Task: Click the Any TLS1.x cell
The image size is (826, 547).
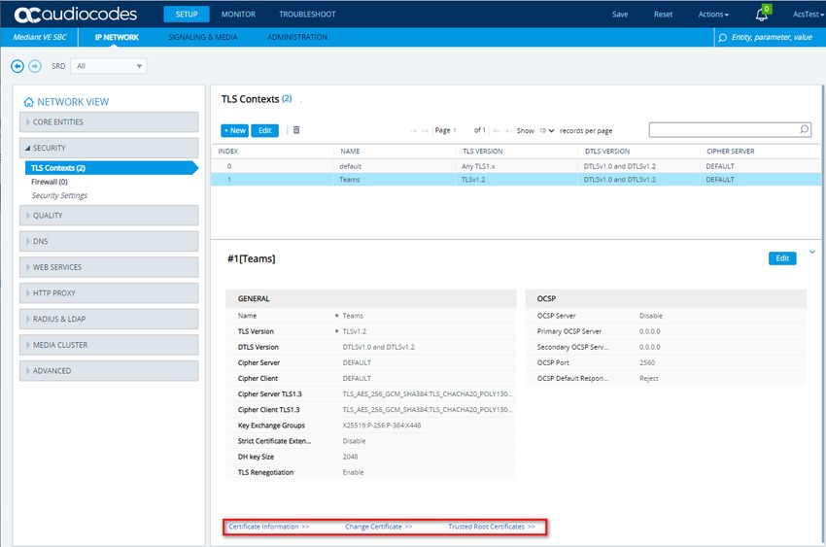Action: [x=478, y=166]
